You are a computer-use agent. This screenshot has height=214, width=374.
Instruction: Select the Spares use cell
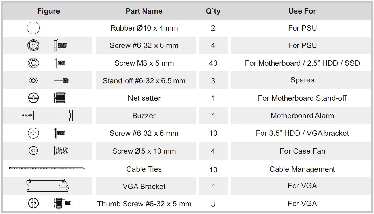pos(302,80)
